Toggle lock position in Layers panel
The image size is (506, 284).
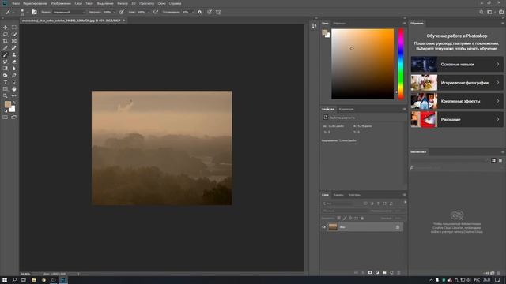coord(350,218)
